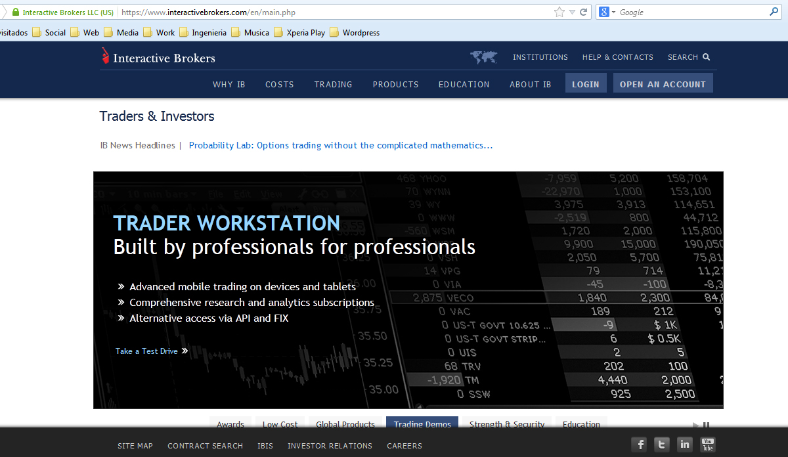
Task: Click the browser URL address field
Action: click(x=335, y=12)
